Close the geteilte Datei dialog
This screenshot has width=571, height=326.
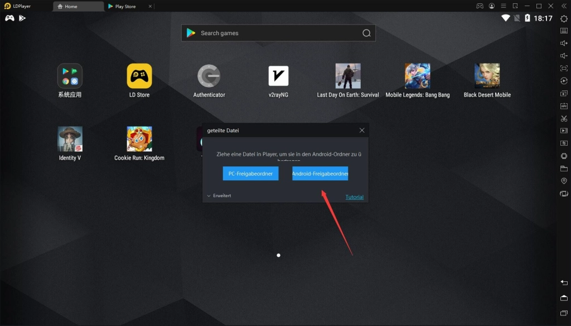361,130
